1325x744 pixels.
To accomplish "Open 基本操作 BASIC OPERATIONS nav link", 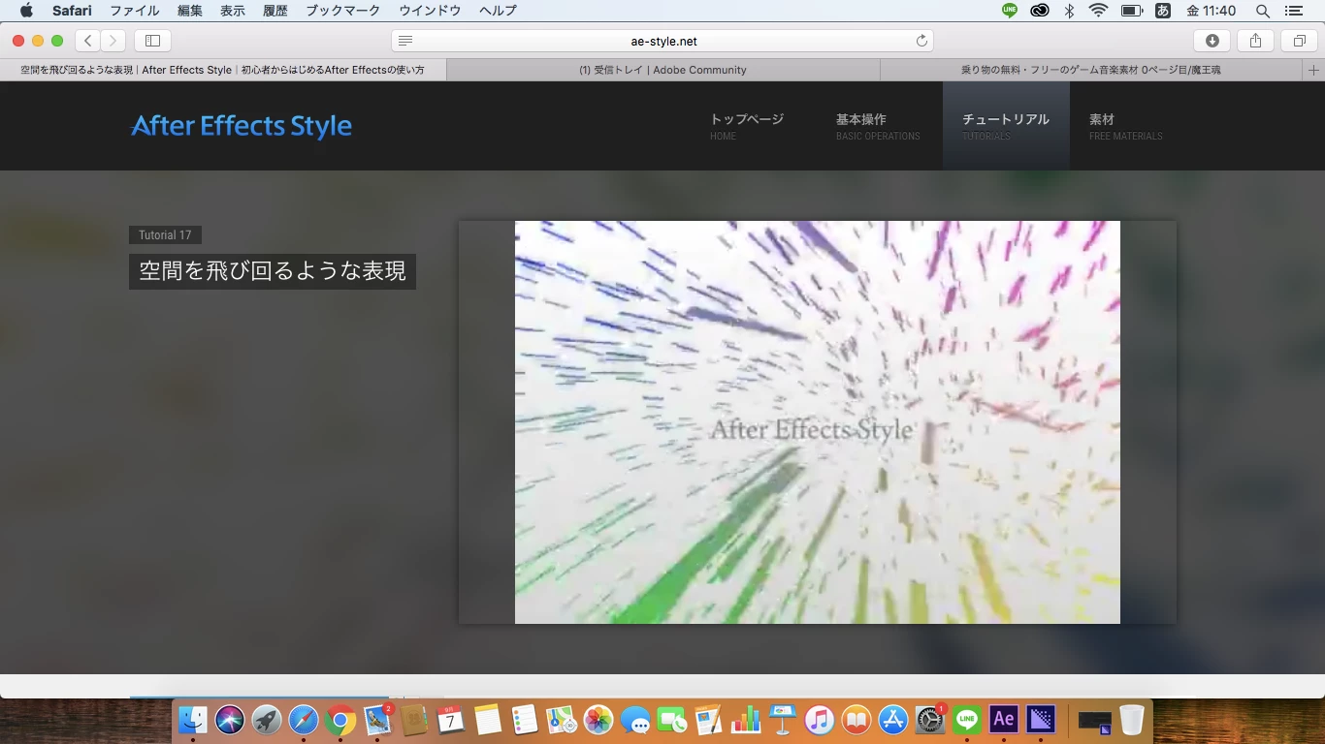I will [x=878, y=126].
